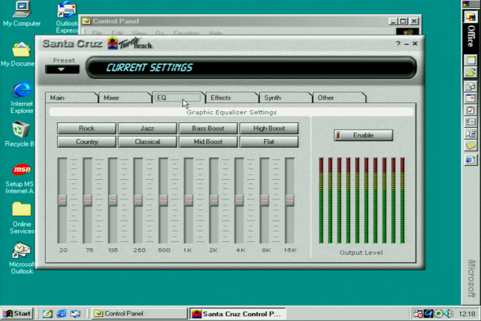The image size is (481, 321).
Task: Click the 20 Hz band slider handle
Action: [x=62, y=200]
